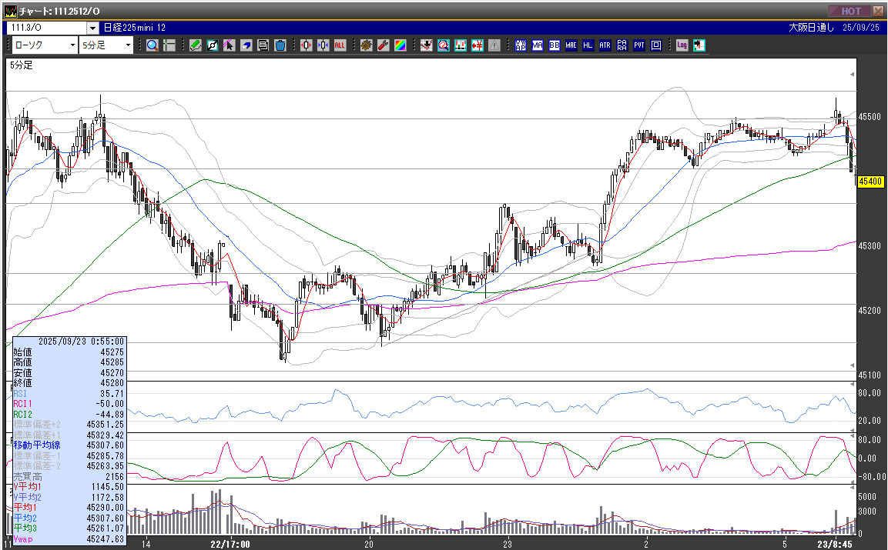Image resolution: width=888 pixels, height=550 pixels.
Task: Click the yellow 45400 current price label
Action: point(870,182)
